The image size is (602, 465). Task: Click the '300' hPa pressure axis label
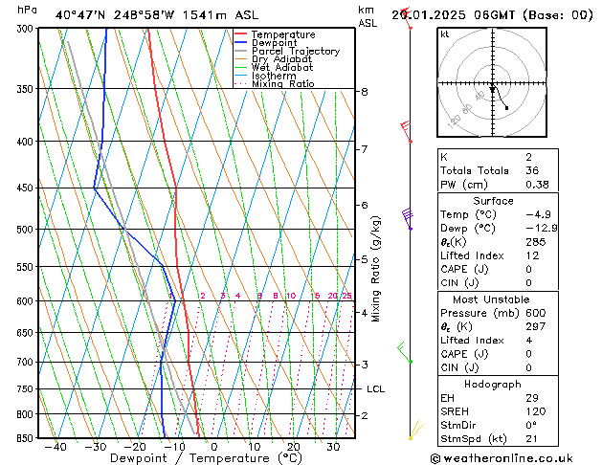click(x=27, y=29)
